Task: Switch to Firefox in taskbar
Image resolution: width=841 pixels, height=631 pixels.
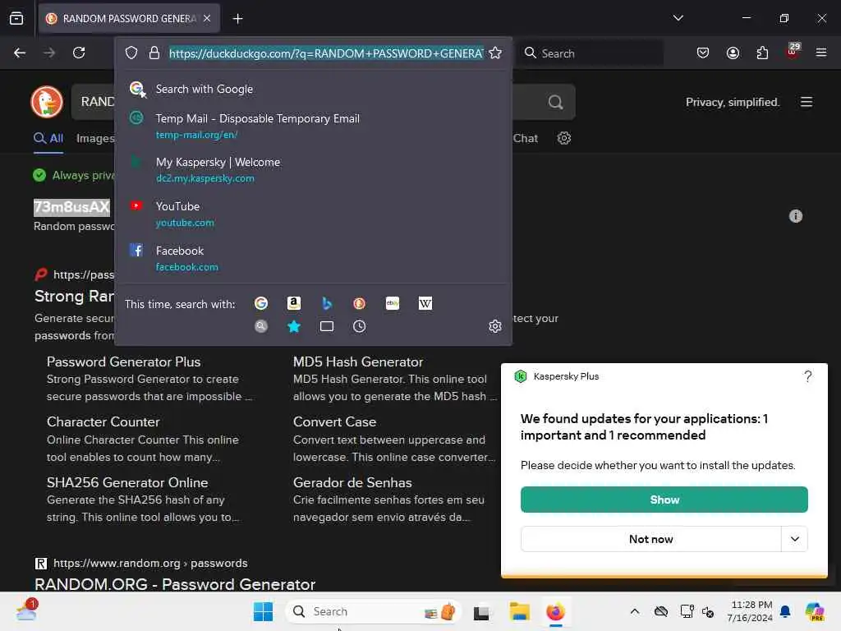Action: [555, 611]
